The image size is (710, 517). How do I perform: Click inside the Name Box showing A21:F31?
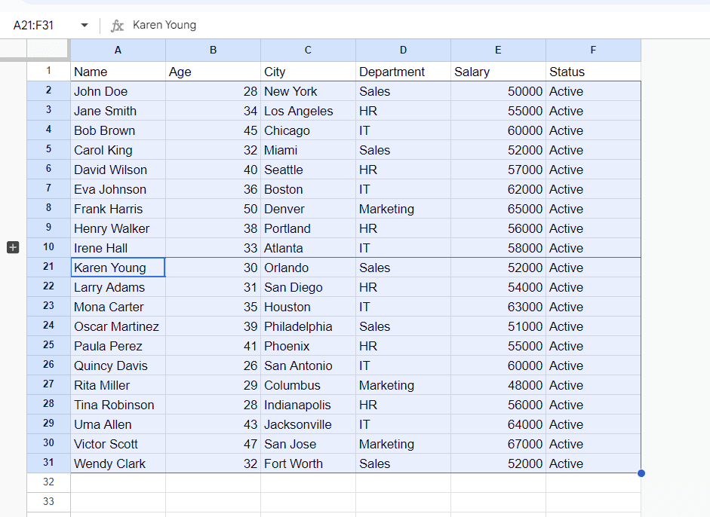point(34,25)
